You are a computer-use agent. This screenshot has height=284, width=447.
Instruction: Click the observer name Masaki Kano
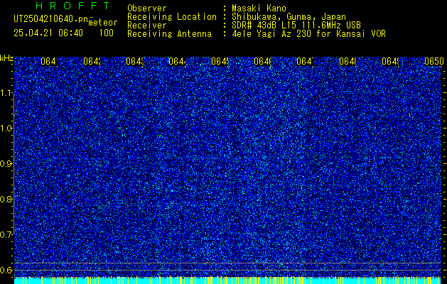tap(259, 9)
